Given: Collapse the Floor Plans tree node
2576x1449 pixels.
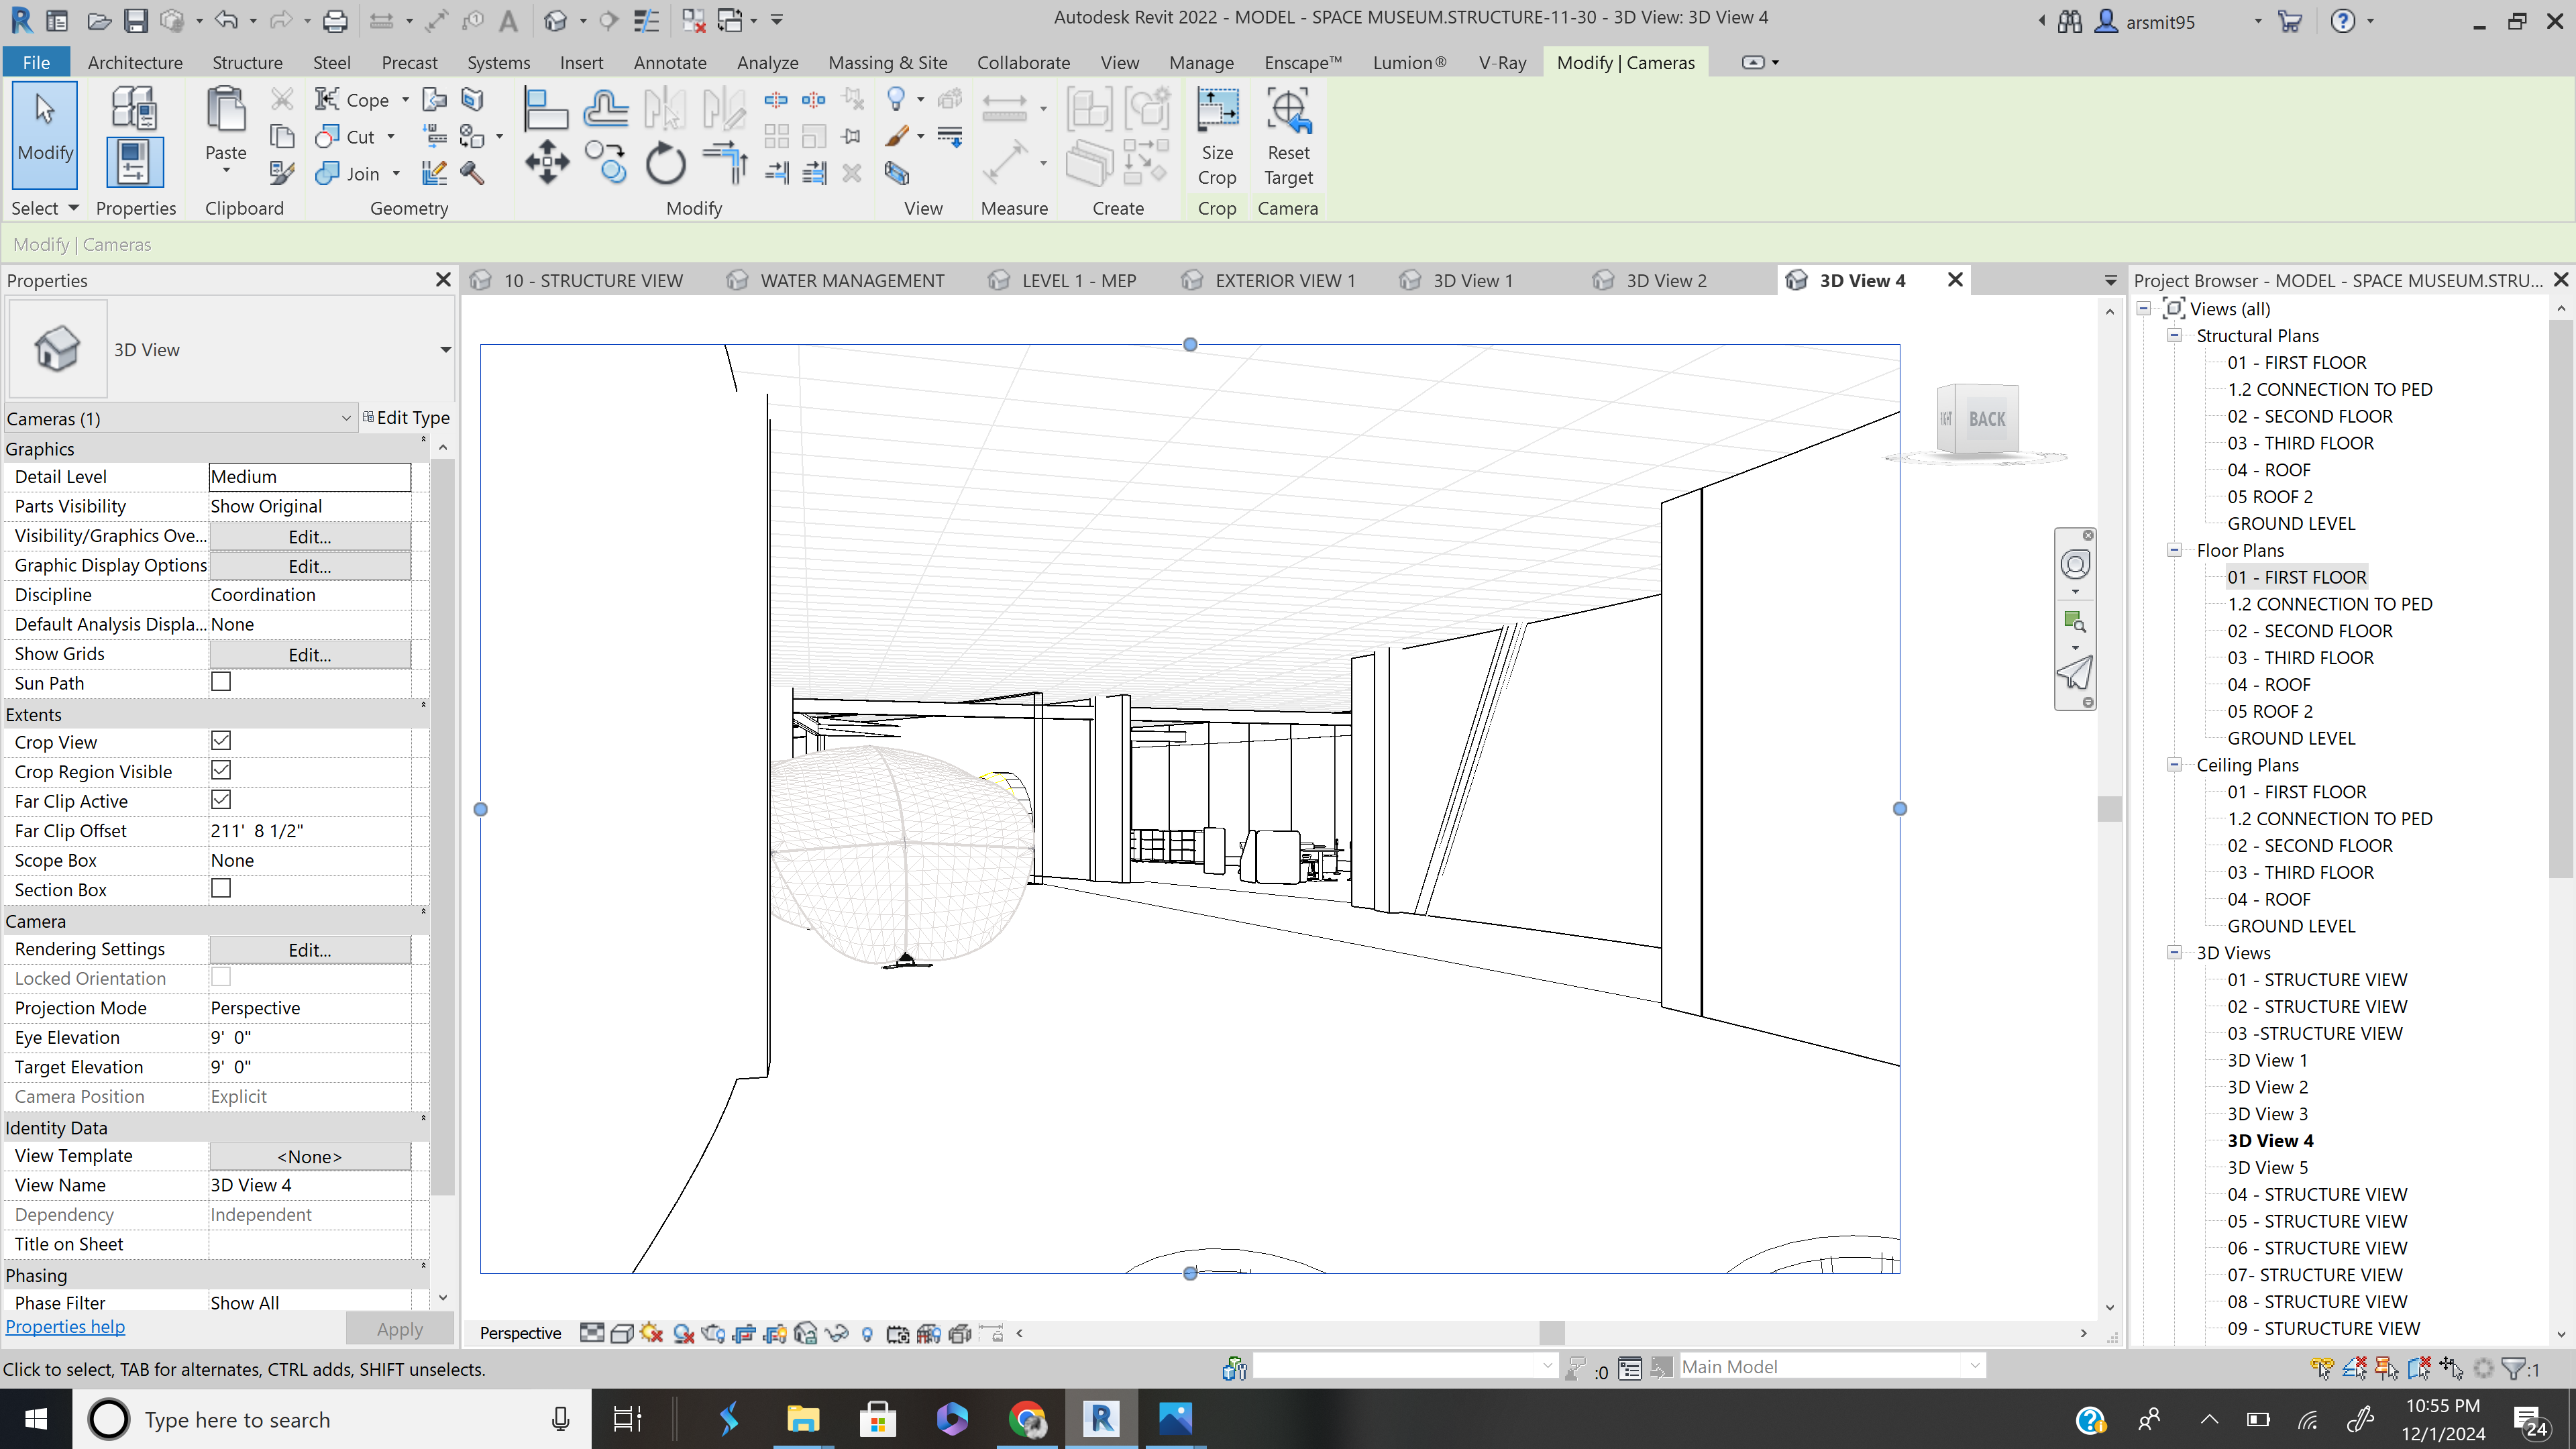Looking at the screenshot, I should (2174, 549).
